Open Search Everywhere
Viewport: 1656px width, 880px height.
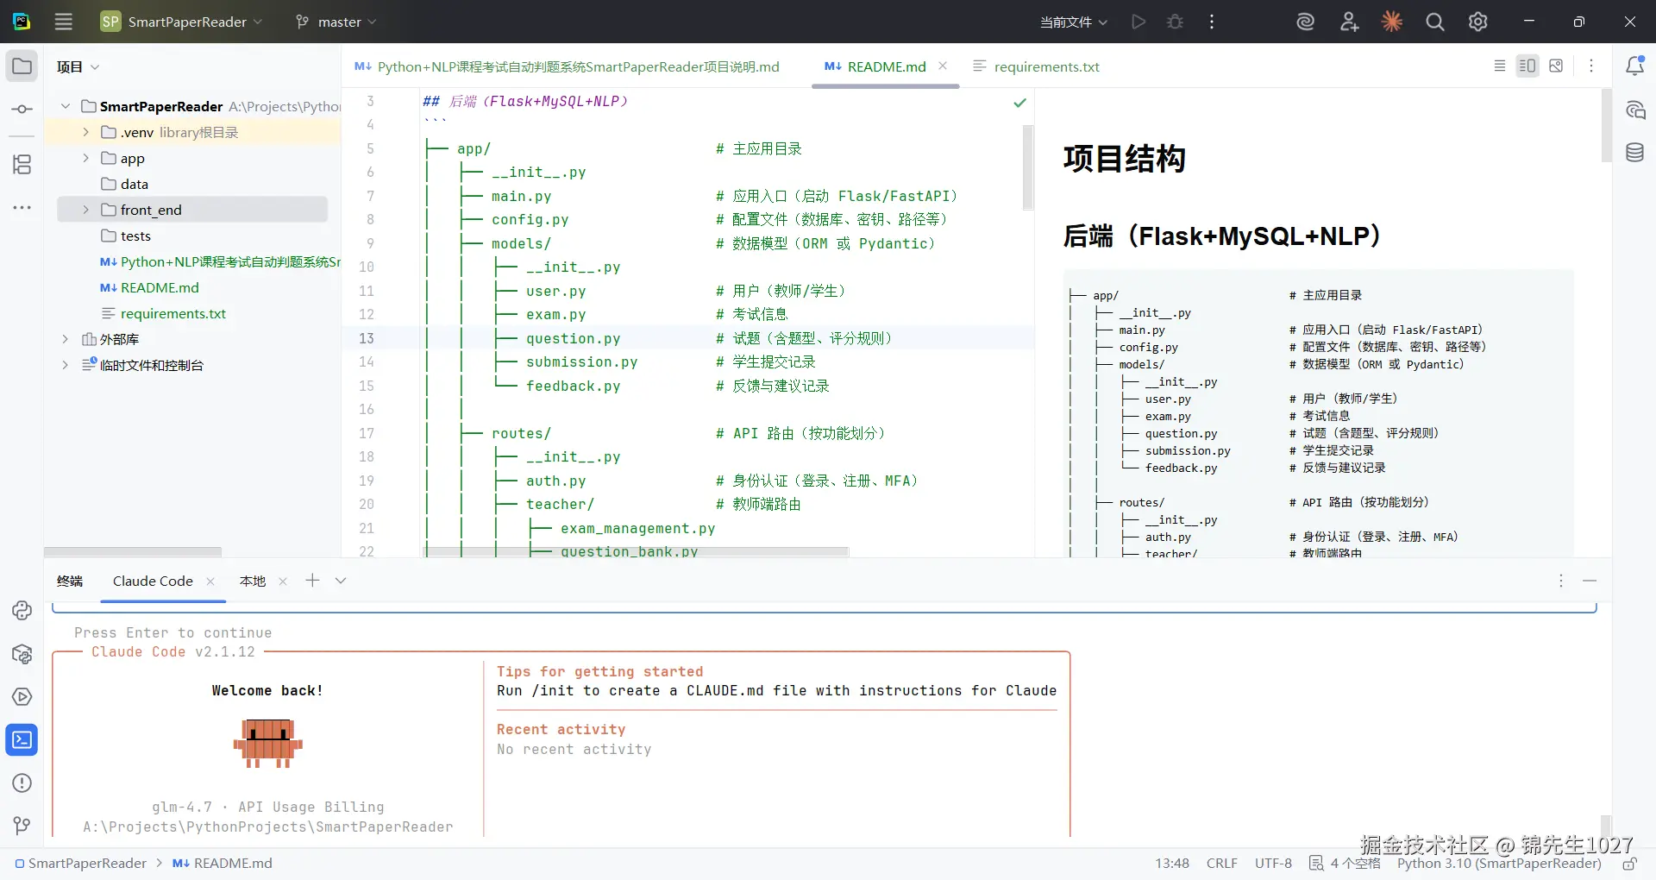[x=1434, y=22]
